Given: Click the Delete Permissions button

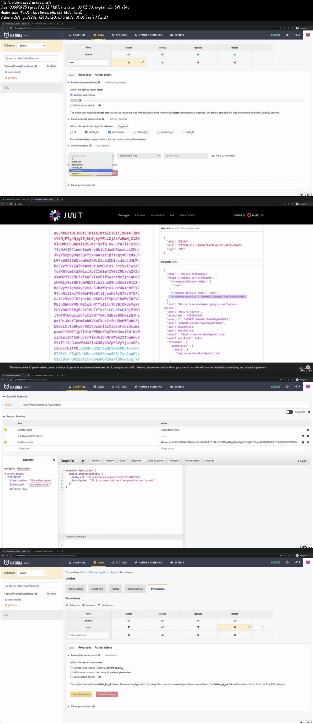Looking at the screenshot, I should pyautogui.click(x=107, y=694).
